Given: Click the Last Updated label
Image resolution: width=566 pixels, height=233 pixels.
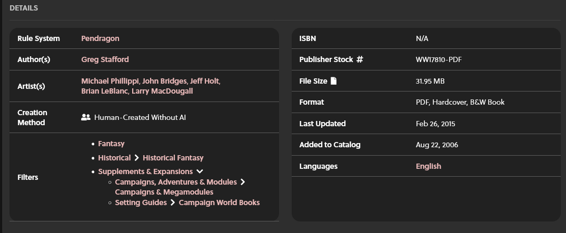Looking at the screenshot, I should pyautogui.click(x=322, y=124).
